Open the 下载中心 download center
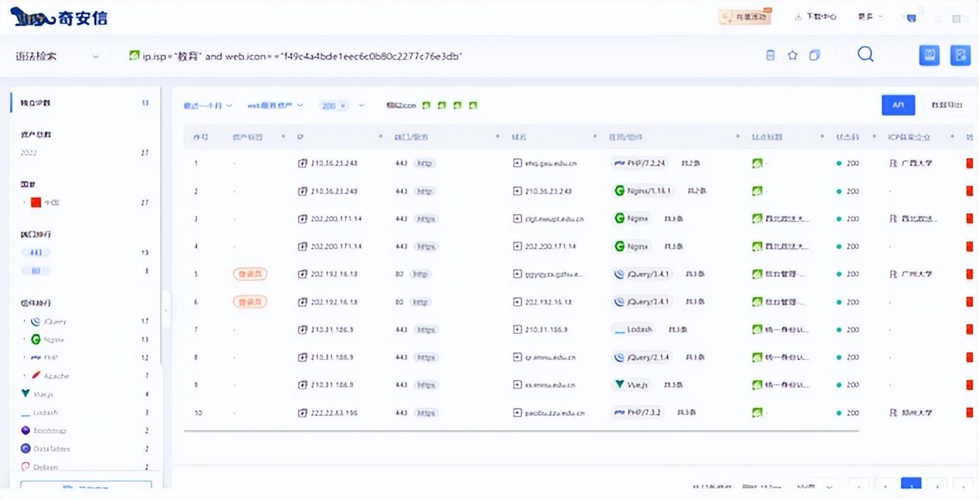Screen dimensions: 979x499 coord(814,16)
